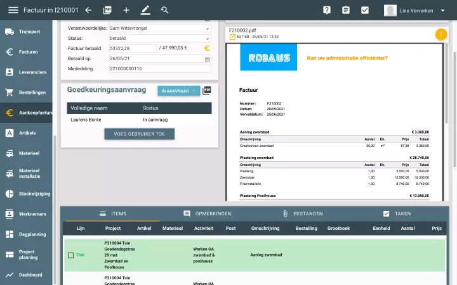Click the ROBAUS logo in the preview
Screen dimensions: 457x285
[x=268, y=57]
